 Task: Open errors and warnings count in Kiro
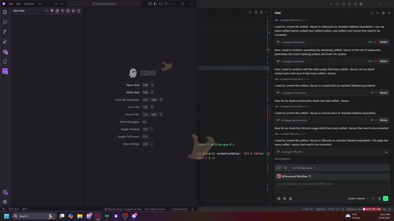coord(14,209)
